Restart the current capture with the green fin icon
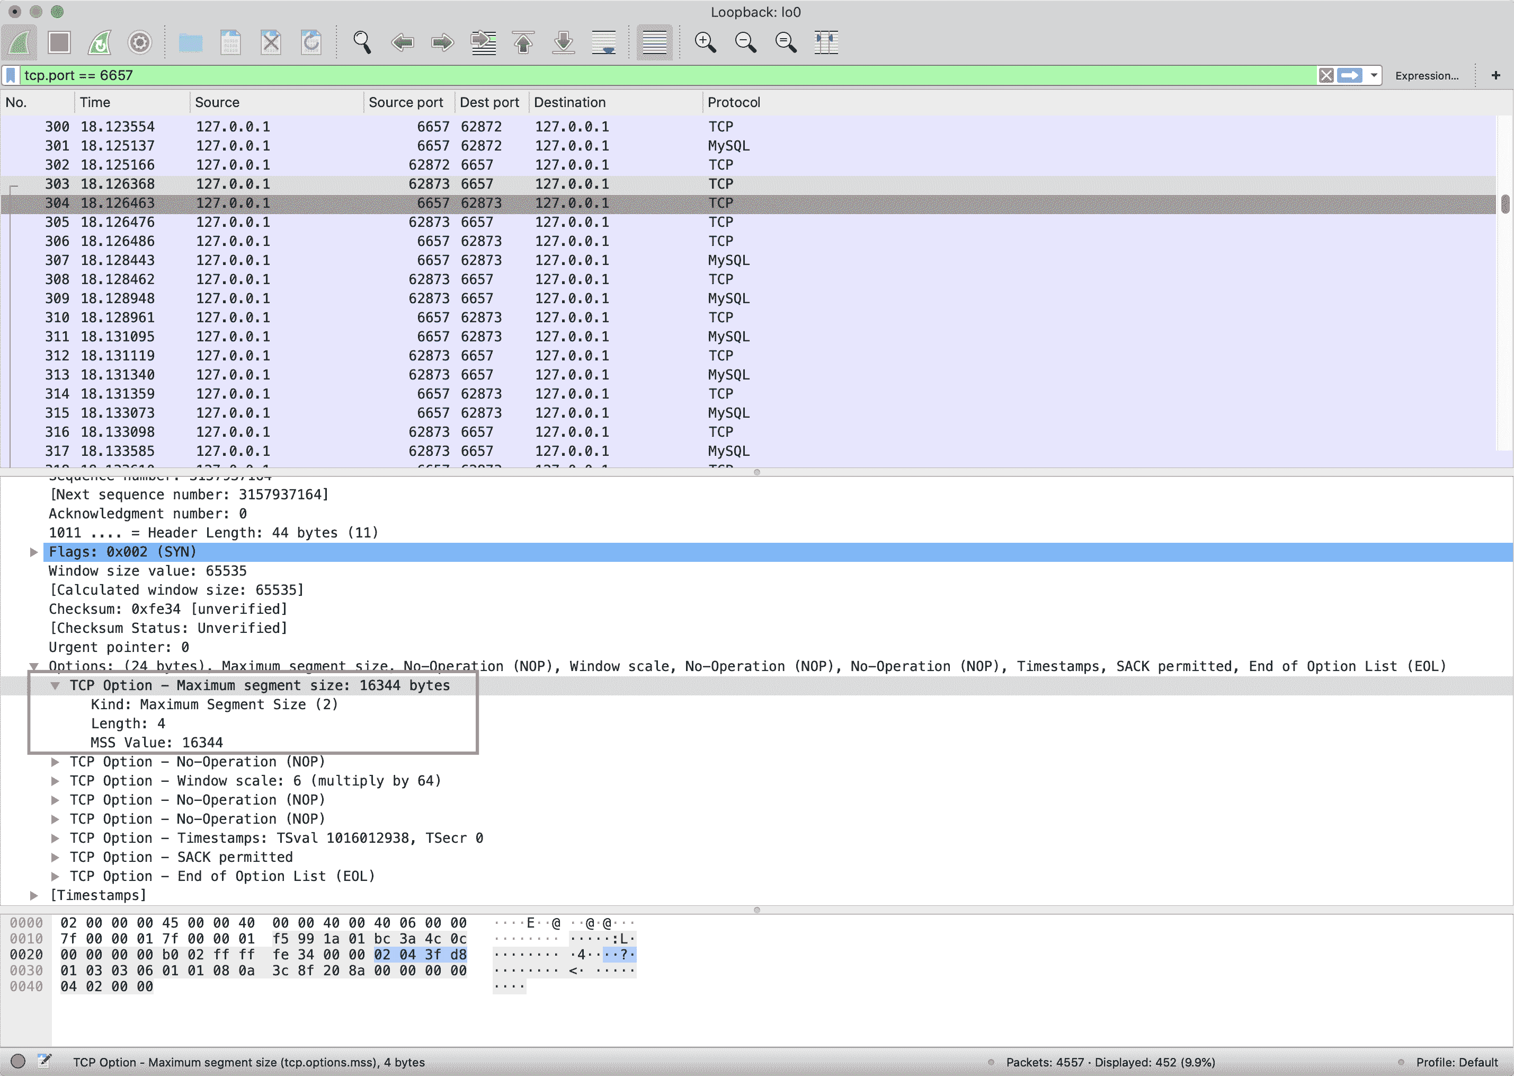1514x1076 pixels. coord(99,43)
